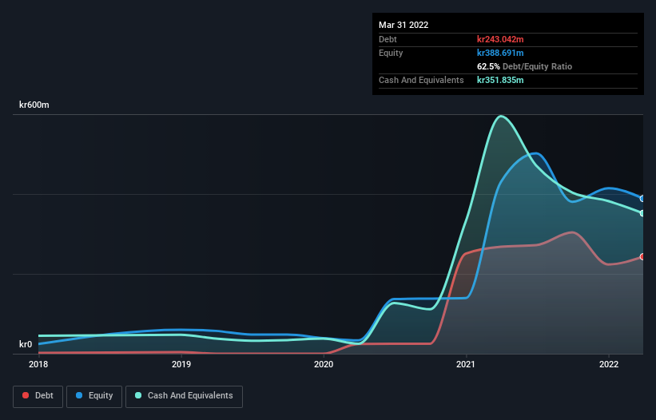
Task: Click the Mar 31 2022 tooltip date
Action: (404, 25)
